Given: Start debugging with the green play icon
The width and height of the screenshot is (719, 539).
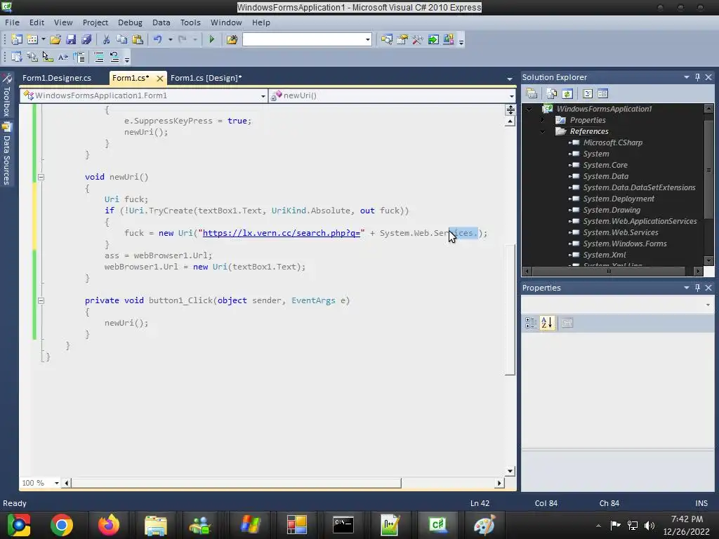Looking at the screenshot, I should (212, 39).
